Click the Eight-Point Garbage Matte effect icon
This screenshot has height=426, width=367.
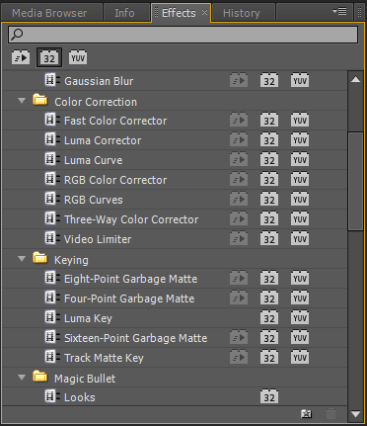[52, 278]
